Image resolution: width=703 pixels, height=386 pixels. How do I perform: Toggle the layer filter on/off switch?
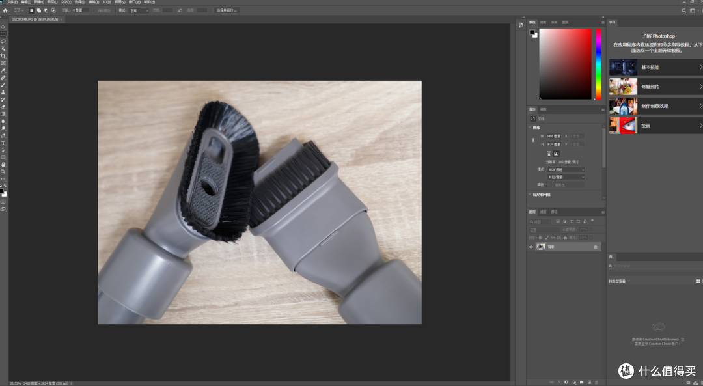click(x=592, y=221)
